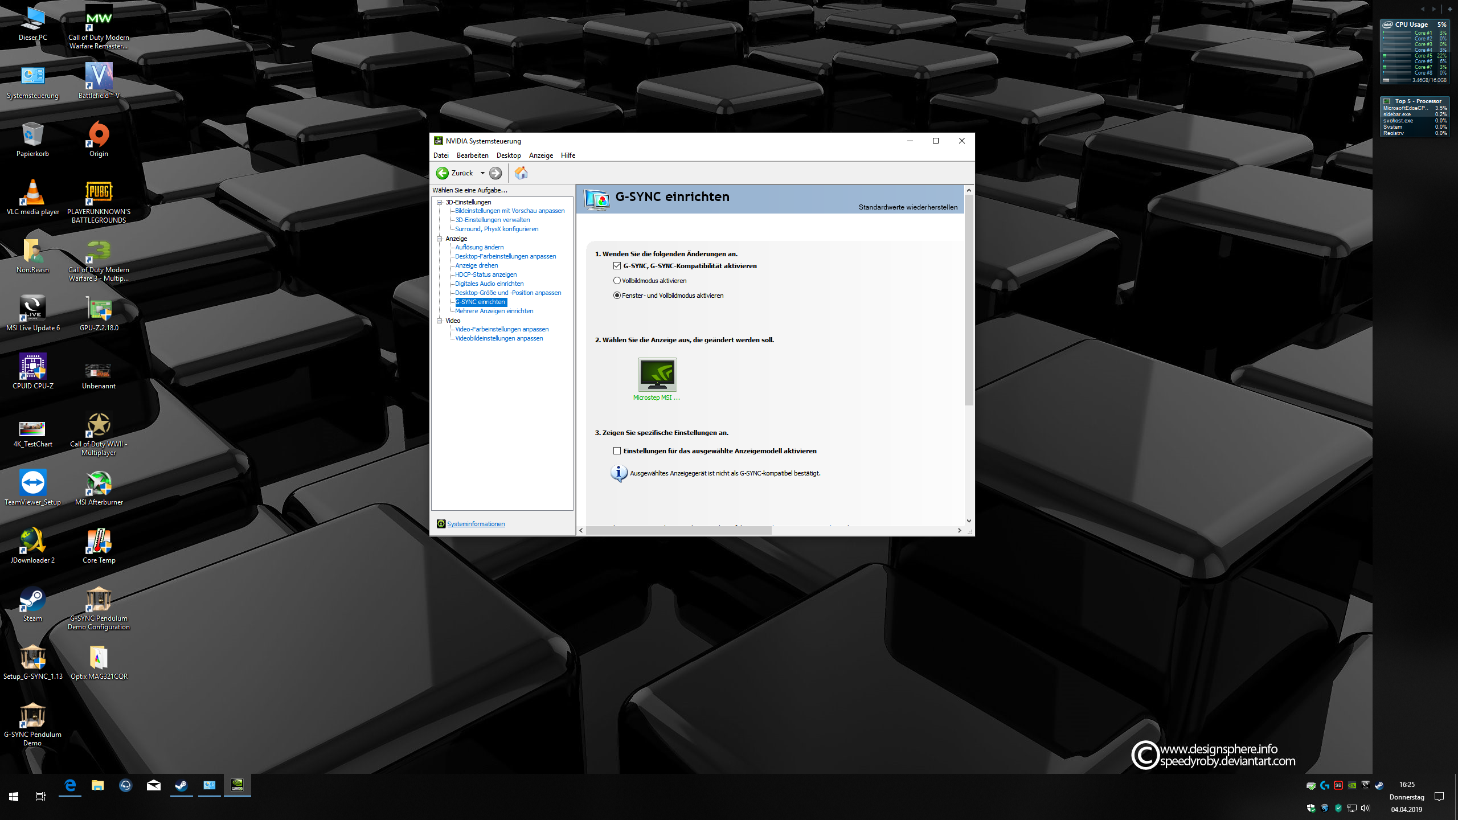Screen dimensions: 1458x820
Task: Open the dropdown arrow next to Zurück
Action: pos(482,173)
